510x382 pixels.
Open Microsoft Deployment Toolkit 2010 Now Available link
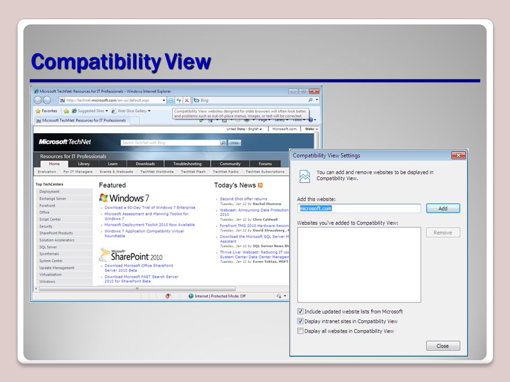pos(150,225)
